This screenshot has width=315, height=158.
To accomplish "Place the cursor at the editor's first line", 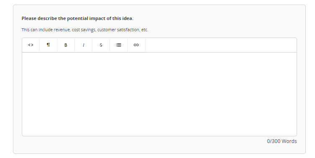I will tap(159, 58).
